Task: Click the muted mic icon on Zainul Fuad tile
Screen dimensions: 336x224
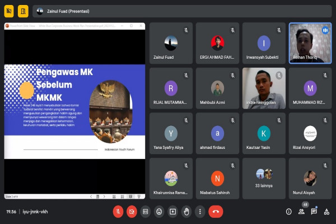Action: point(186,30)
